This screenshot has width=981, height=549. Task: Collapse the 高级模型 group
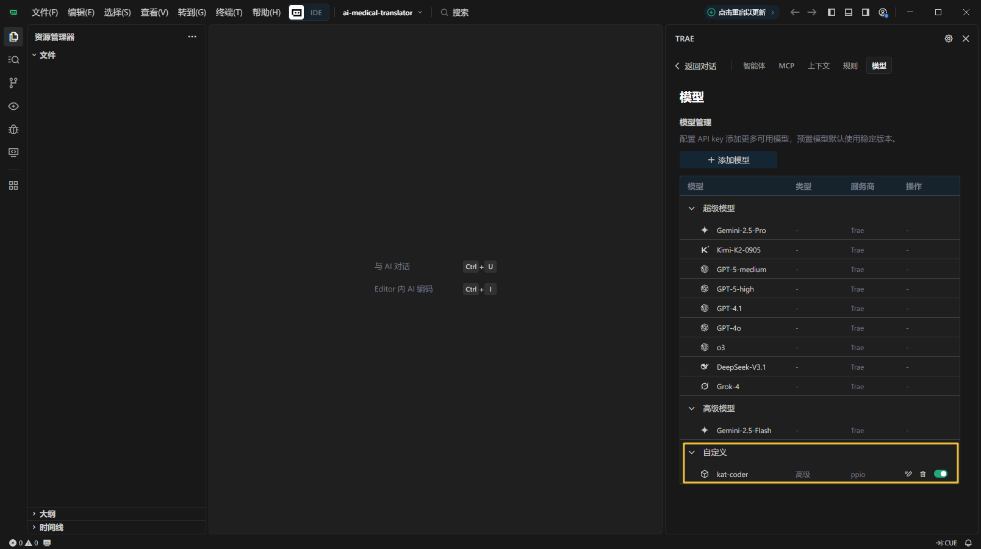pos(692,408)
